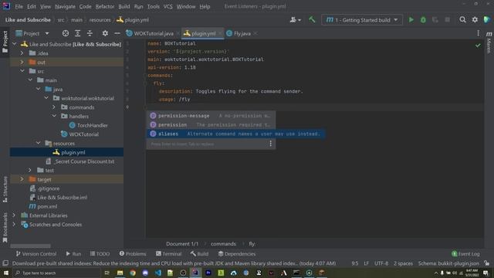Toggle the tool window bars button bottom-left
Screen dimensions: 494x278
[x=5, y=263]
